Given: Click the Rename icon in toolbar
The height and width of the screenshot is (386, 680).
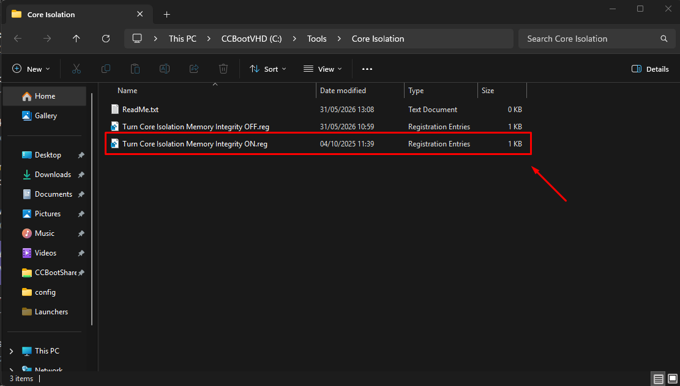Looking at the screenshot, I should (165, 69).
